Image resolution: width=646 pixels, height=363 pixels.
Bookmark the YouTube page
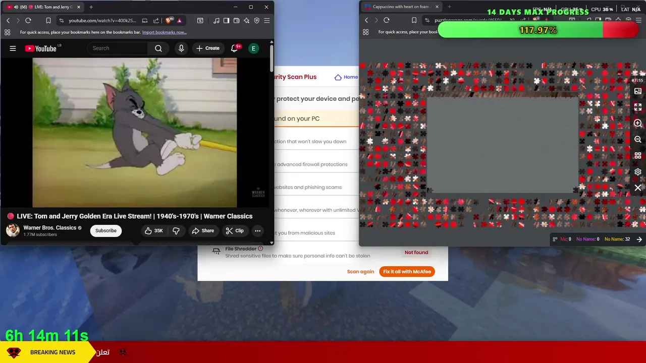[x=48, y=21]
